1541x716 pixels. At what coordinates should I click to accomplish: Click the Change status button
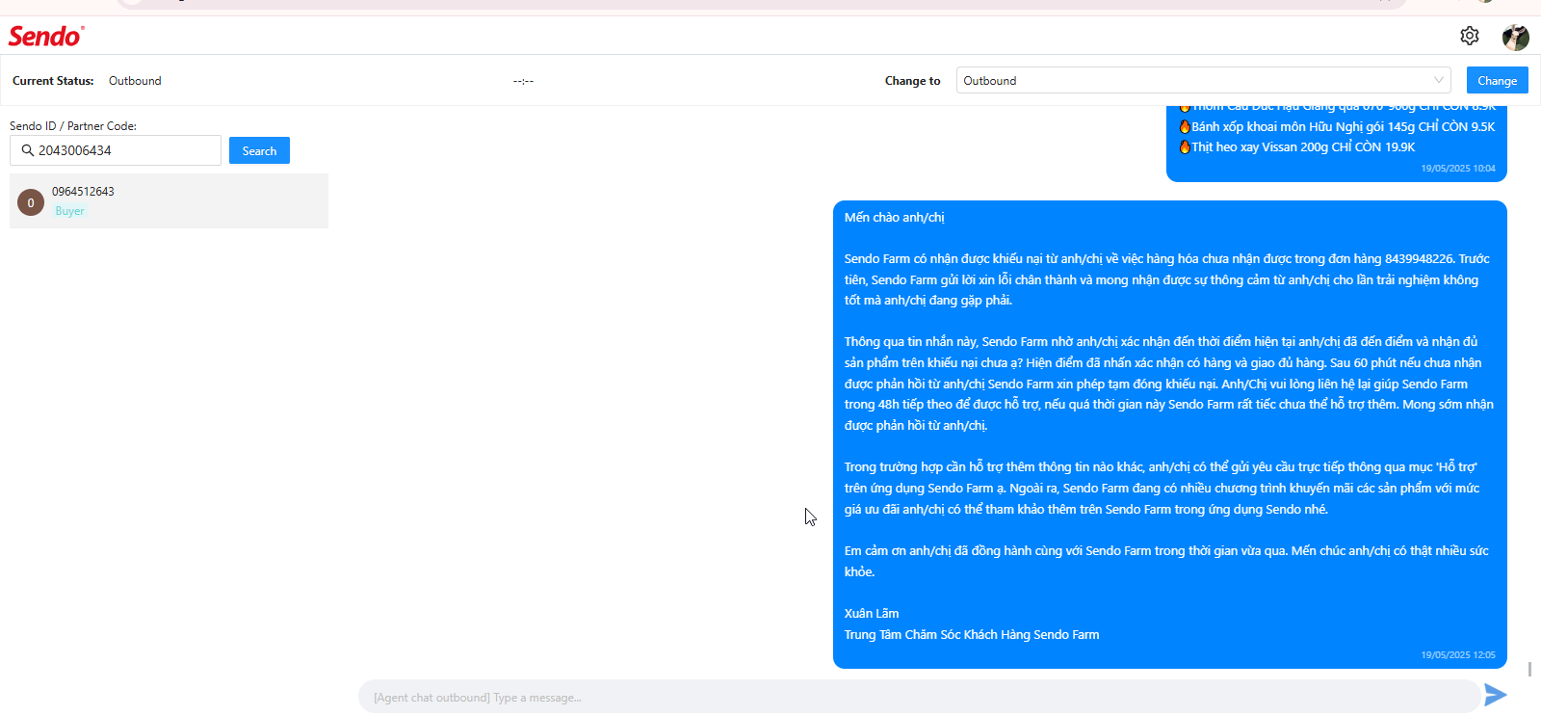pyautogui.click(x=1497, y=81)
